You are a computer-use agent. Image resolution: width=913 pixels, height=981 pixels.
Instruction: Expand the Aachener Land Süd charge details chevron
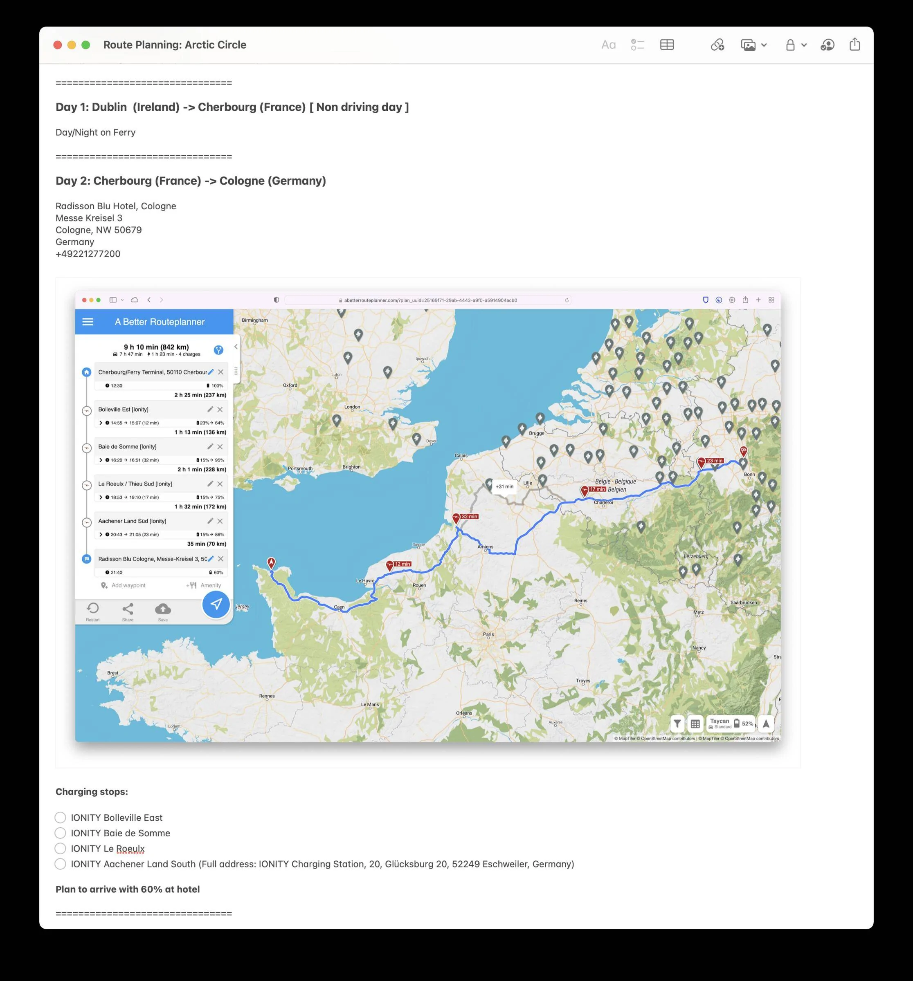coord(101,534)
